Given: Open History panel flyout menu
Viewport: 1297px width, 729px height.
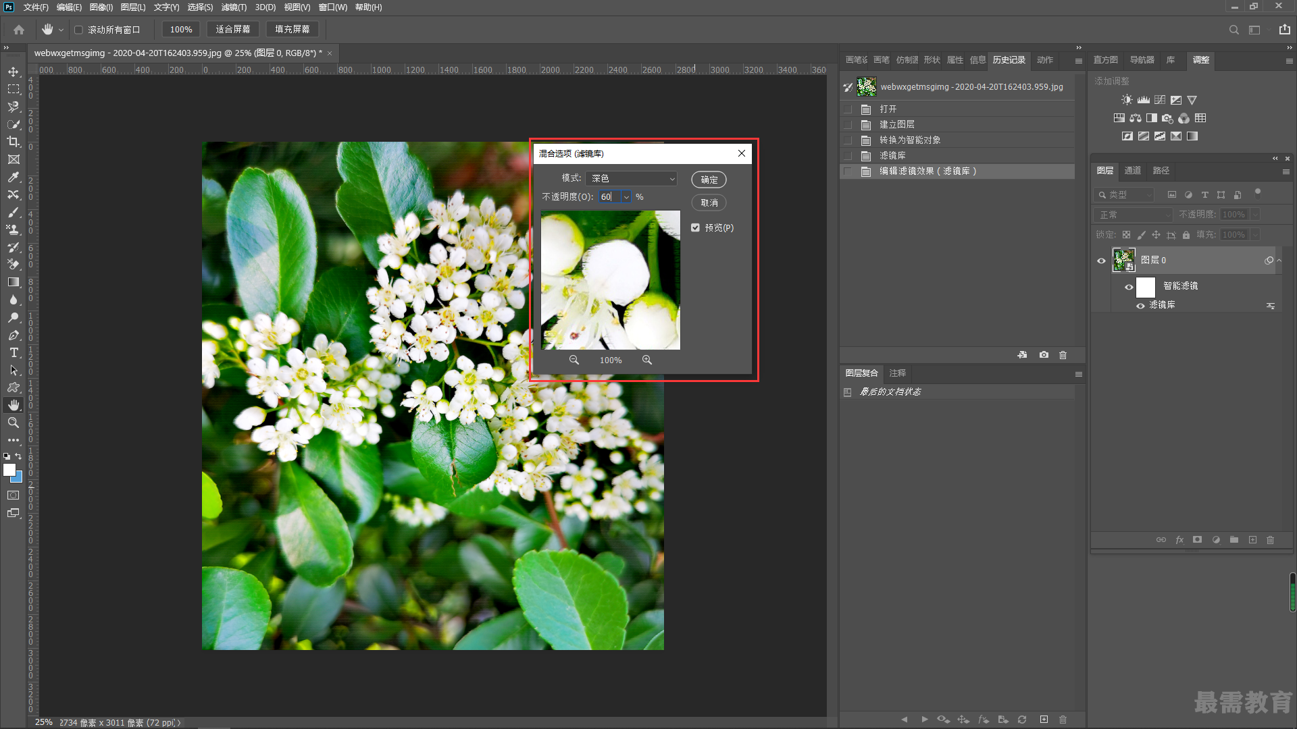Looking at the screenshot, I should [x=1079, y=61].
